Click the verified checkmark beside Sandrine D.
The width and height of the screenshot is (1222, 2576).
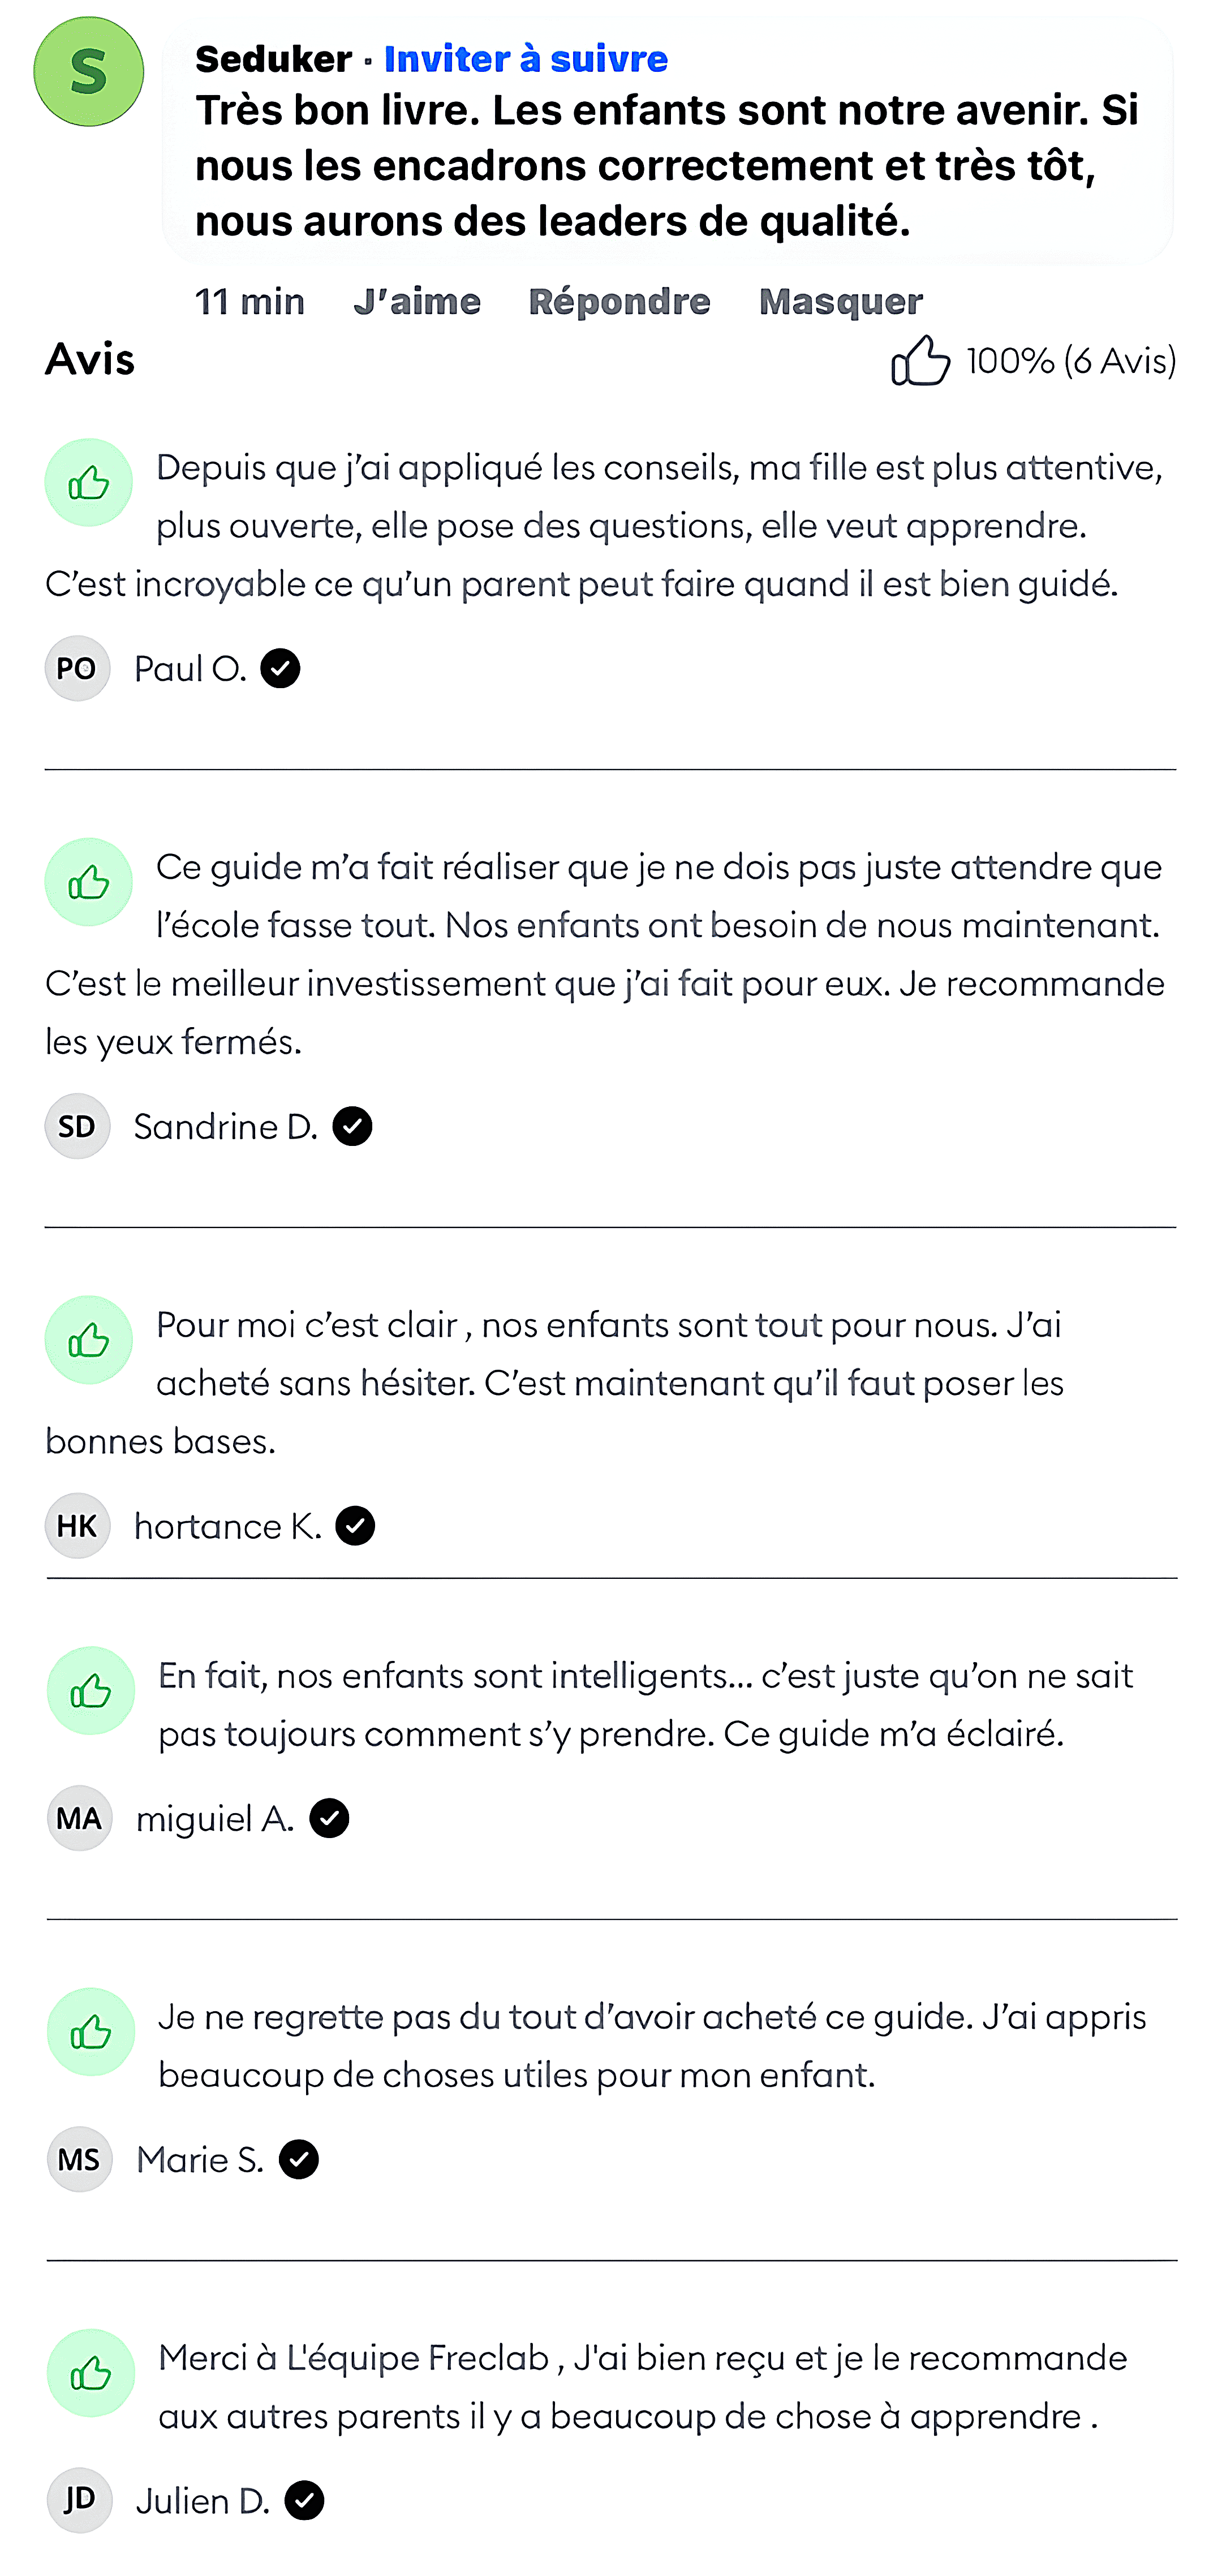352,1126
